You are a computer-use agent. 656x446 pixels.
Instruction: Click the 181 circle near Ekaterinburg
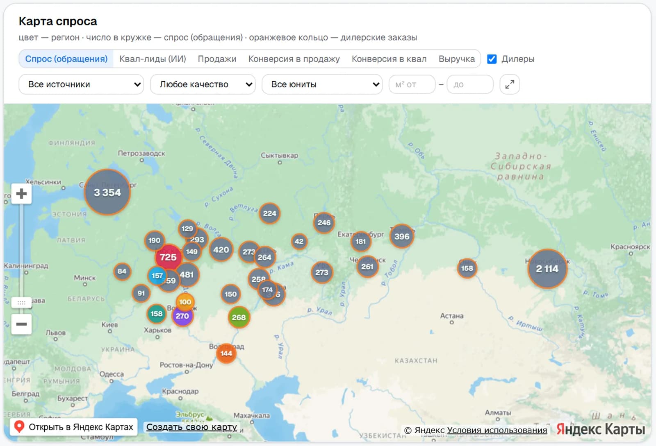point(361,241)
